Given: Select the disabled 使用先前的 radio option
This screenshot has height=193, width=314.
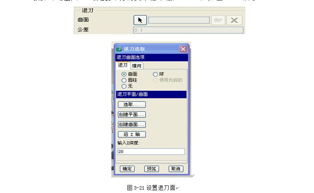Looking at the screenshot, I should pyautogui.click(x=155, y=80).
